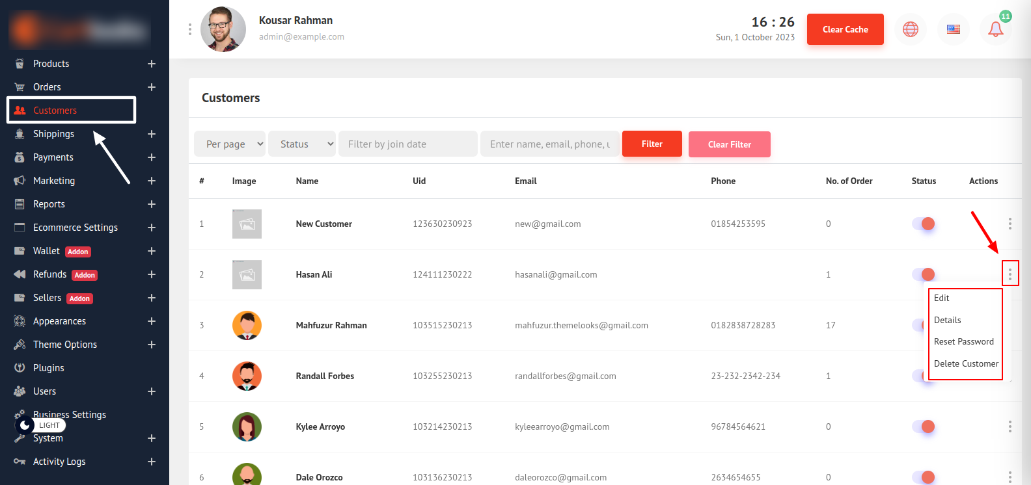Open Plugins from the sidebar
The image size is (1031, 485).
click(49, 368)
